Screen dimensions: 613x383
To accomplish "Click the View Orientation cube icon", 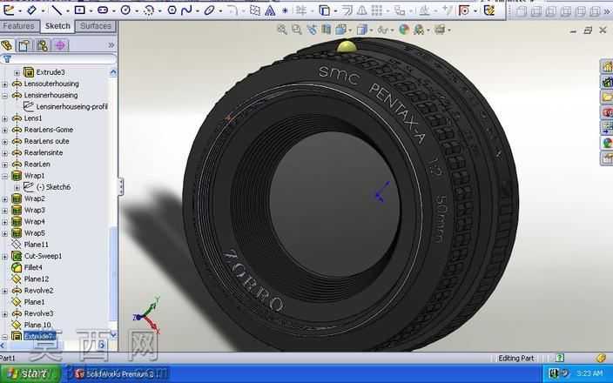I will [x=341, y=30].
